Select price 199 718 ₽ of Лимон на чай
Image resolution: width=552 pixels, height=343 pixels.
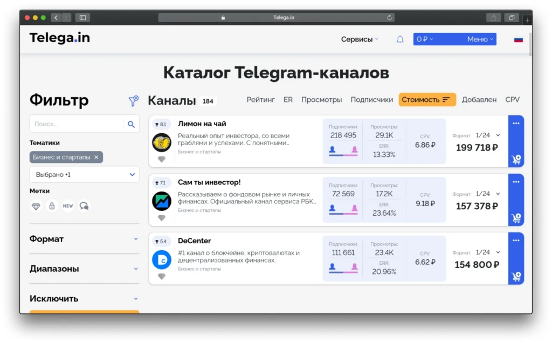[x=477, y=148]
